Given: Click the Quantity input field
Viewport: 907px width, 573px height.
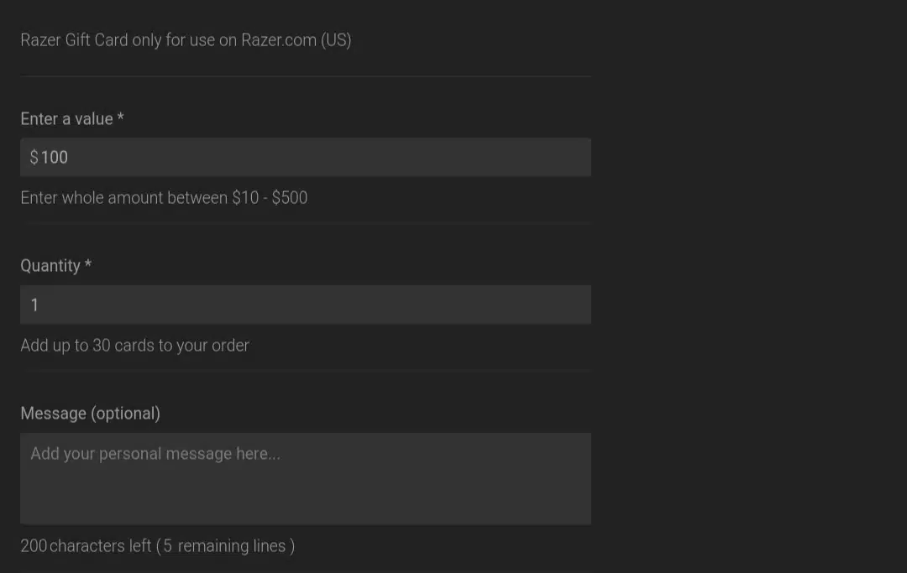Looking at the screenshot, I should coord(306,305).
